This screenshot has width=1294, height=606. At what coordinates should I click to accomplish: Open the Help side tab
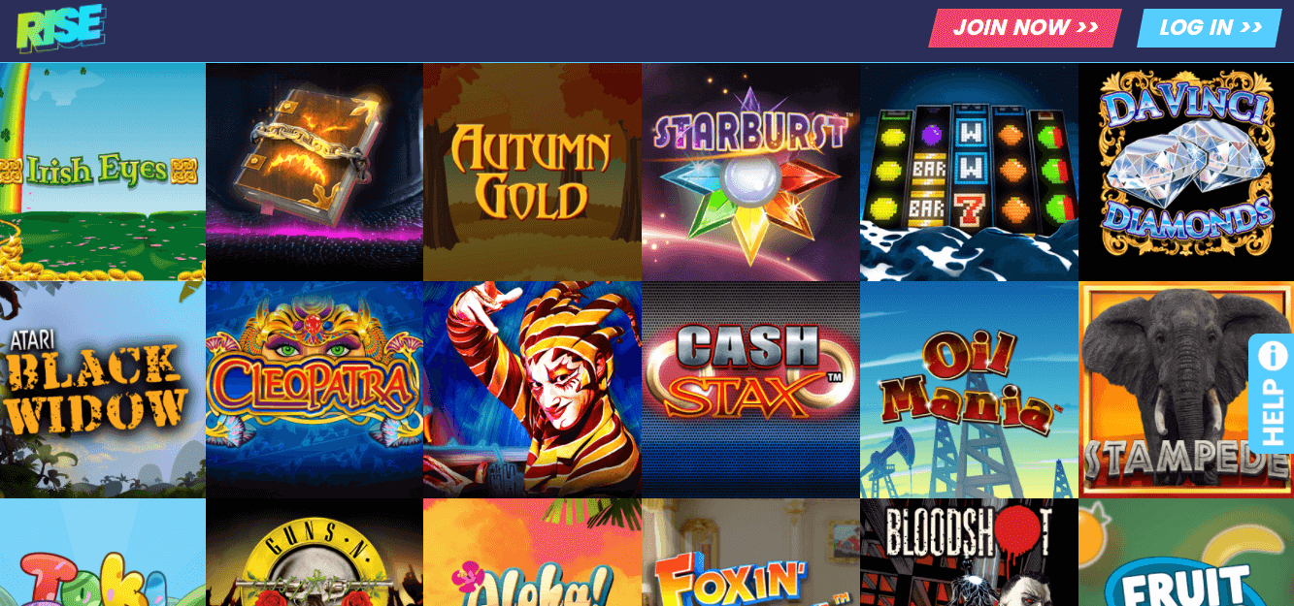(1272, 394)
